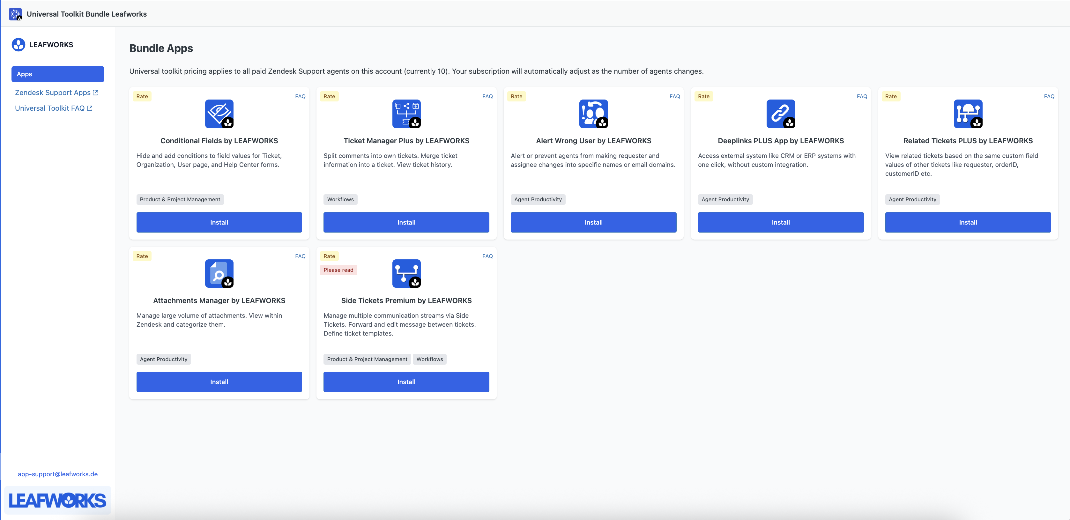Open FAQ for Alert Wrong User
Image resolution: width=1070 pixels, height=520 pixels.
674,96
